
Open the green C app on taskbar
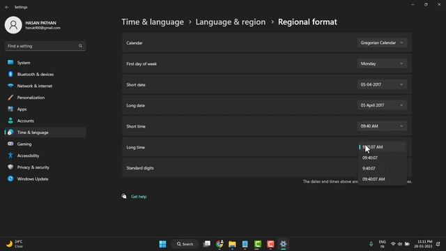(x=258, y=244)
